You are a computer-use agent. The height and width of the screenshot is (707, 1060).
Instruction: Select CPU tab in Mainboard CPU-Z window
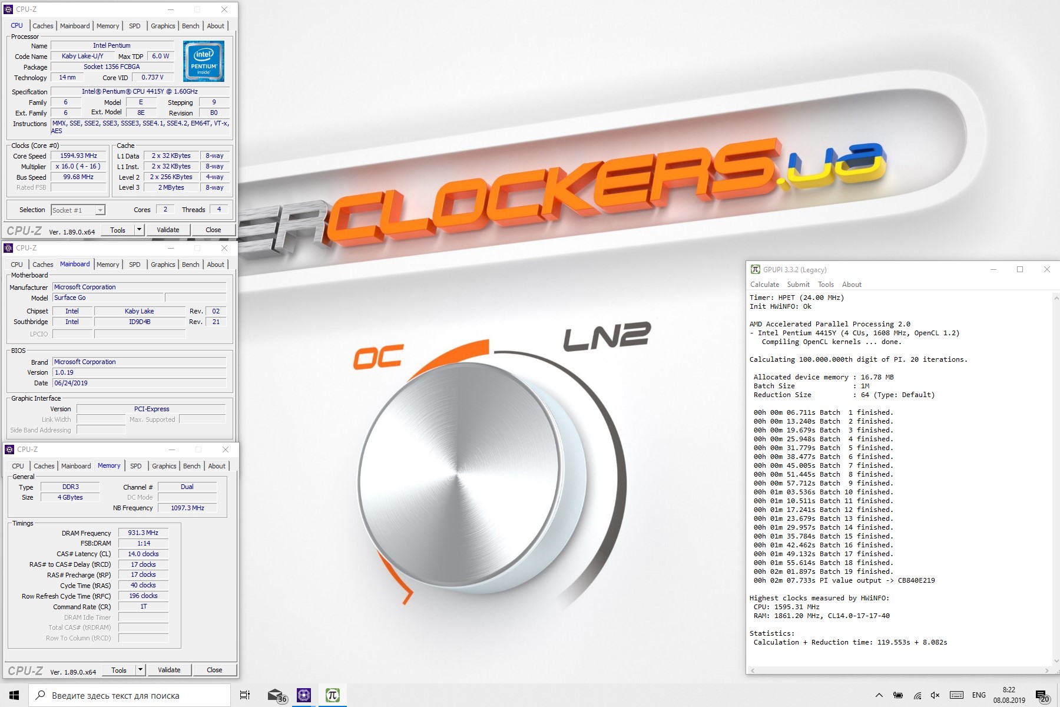pyautogui.click(x=17, y=265)
